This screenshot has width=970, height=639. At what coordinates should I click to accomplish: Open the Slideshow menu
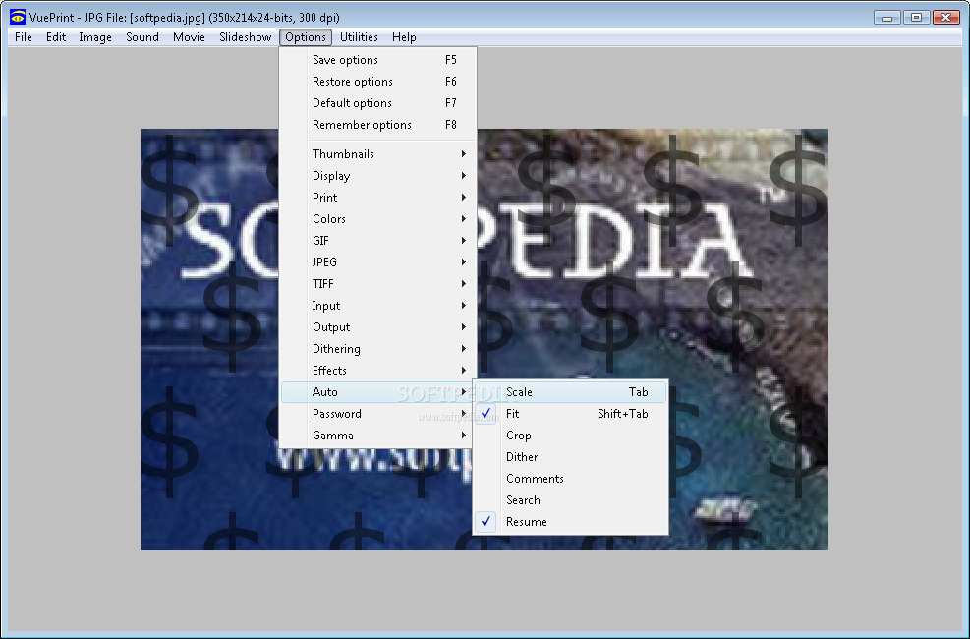pyautogui.click(x=245, y=37)
